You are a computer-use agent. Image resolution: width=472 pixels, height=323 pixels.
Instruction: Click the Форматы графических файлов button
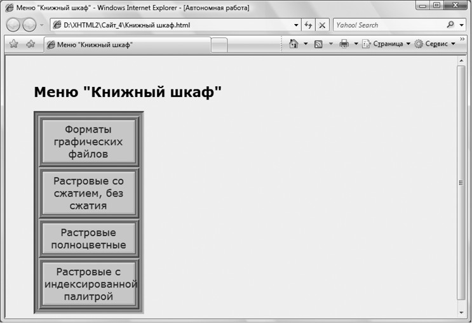(x=88, y=142)
